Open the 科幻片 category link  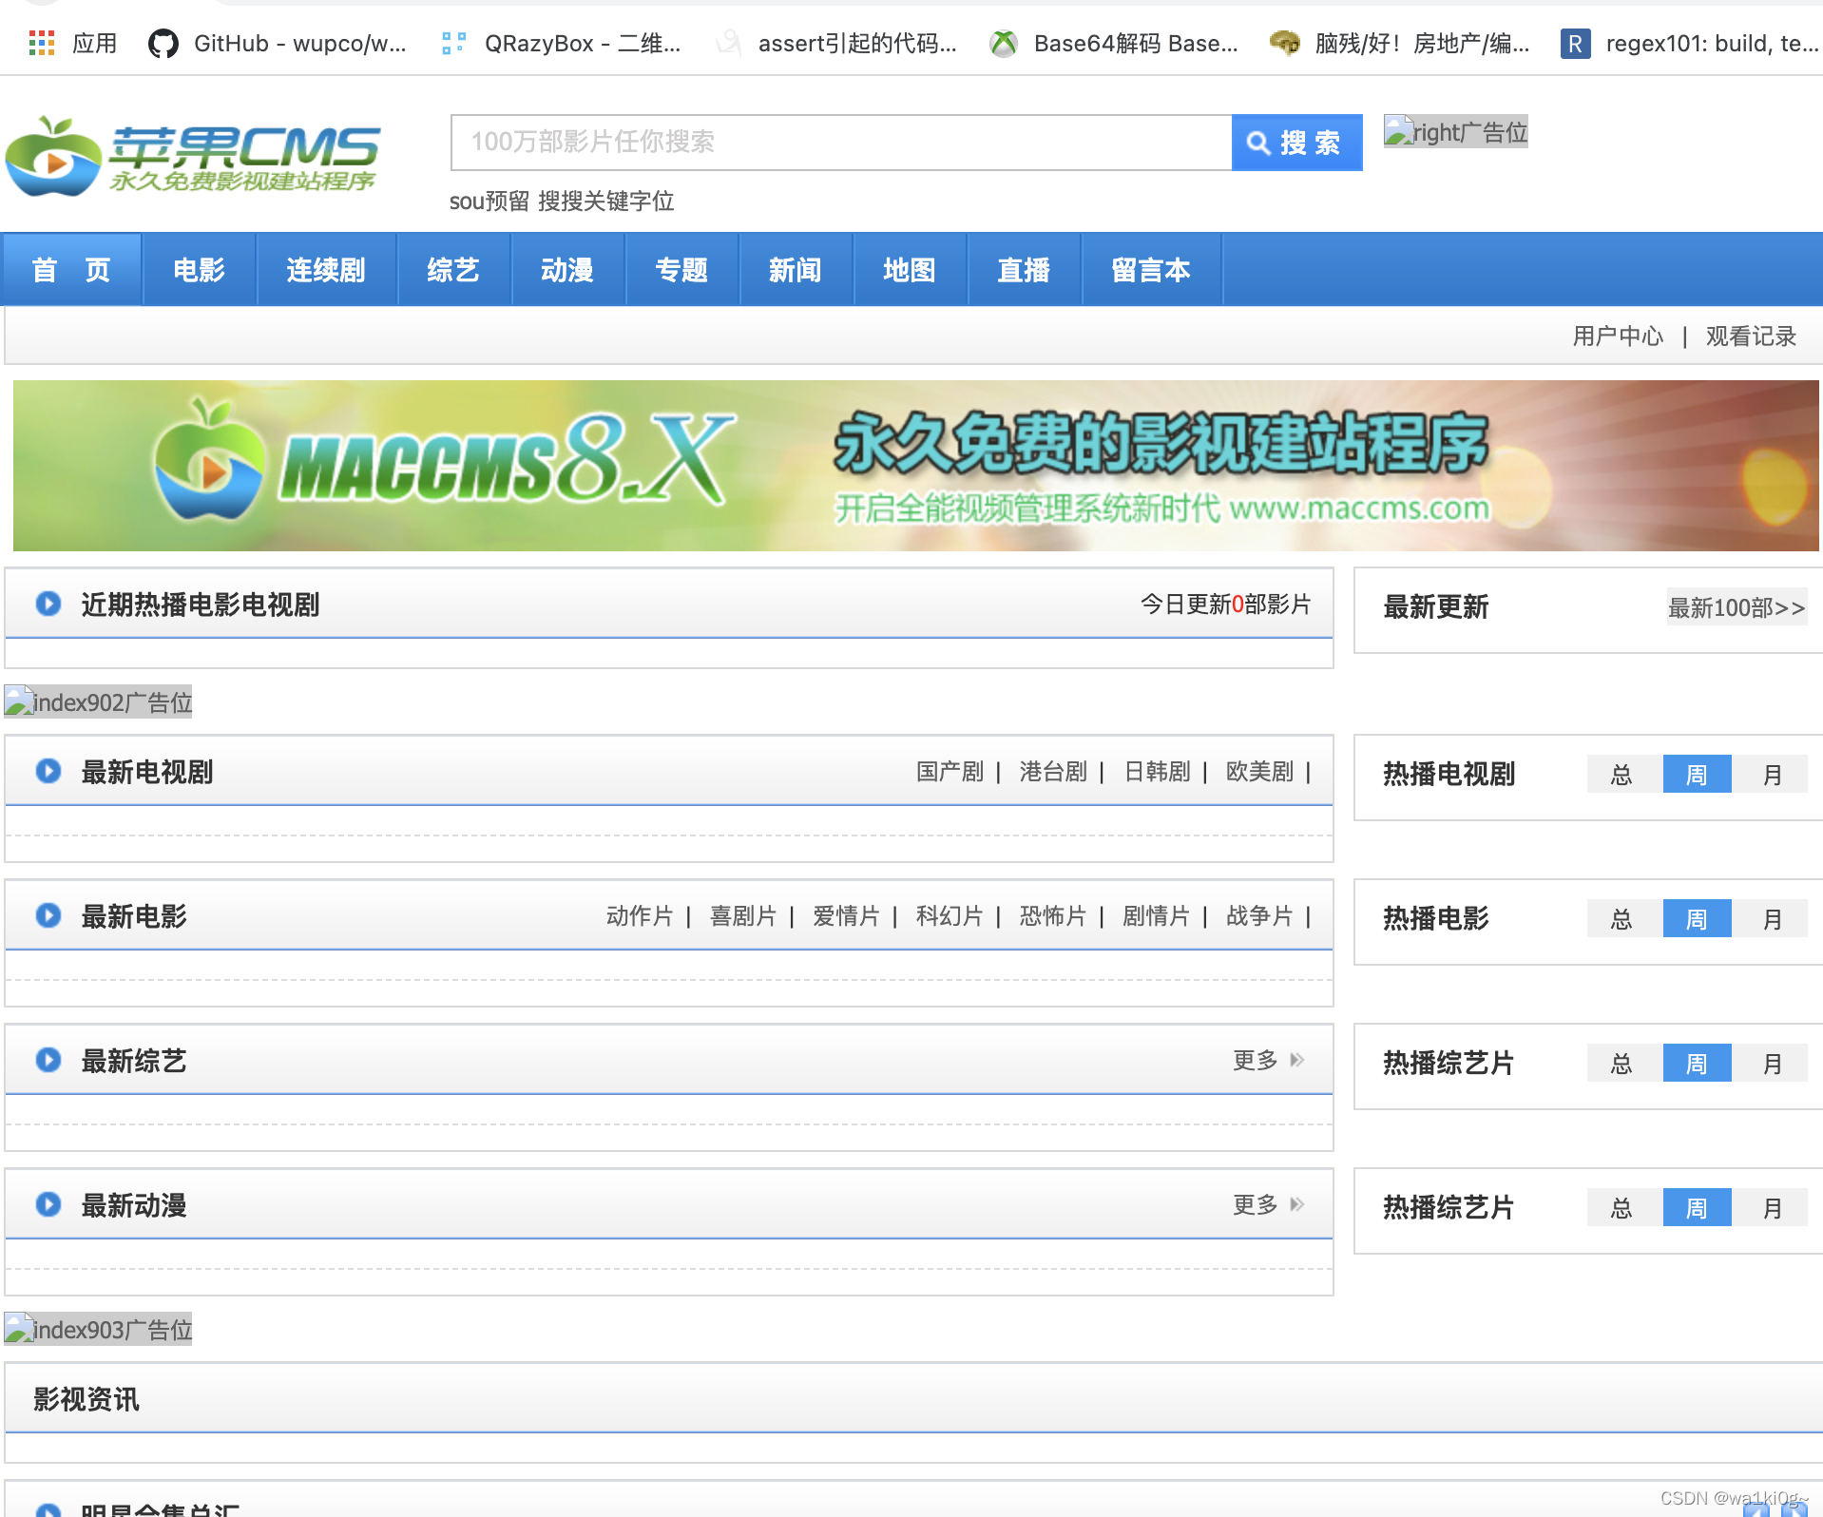click(950, 916)
